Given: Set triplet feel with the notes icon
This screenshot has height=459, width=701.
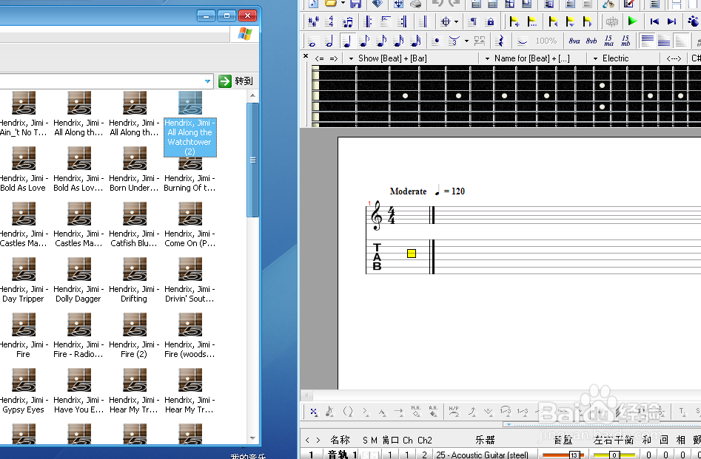Looking at the screenshot, I should (x=347, y=21).
